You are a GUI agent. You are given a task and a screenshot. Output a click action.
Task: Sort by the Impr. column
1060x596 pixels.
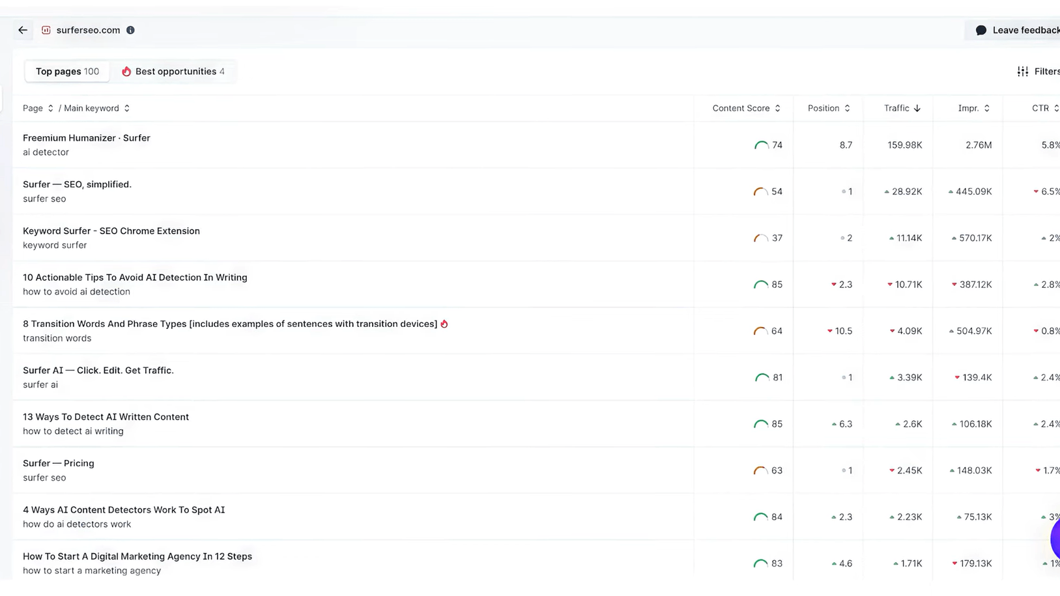[x=974, y=108]
